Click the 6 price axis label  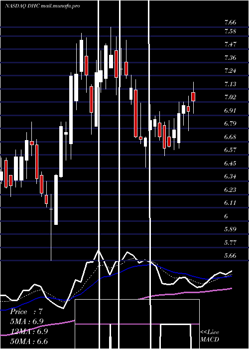point(226,216)
